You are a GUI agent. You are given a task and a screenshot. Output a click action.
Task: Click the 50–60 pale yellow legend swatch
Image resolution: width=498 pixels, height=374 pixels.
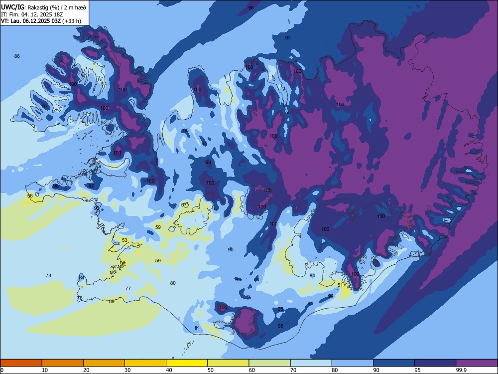click(x=228, y=363)
